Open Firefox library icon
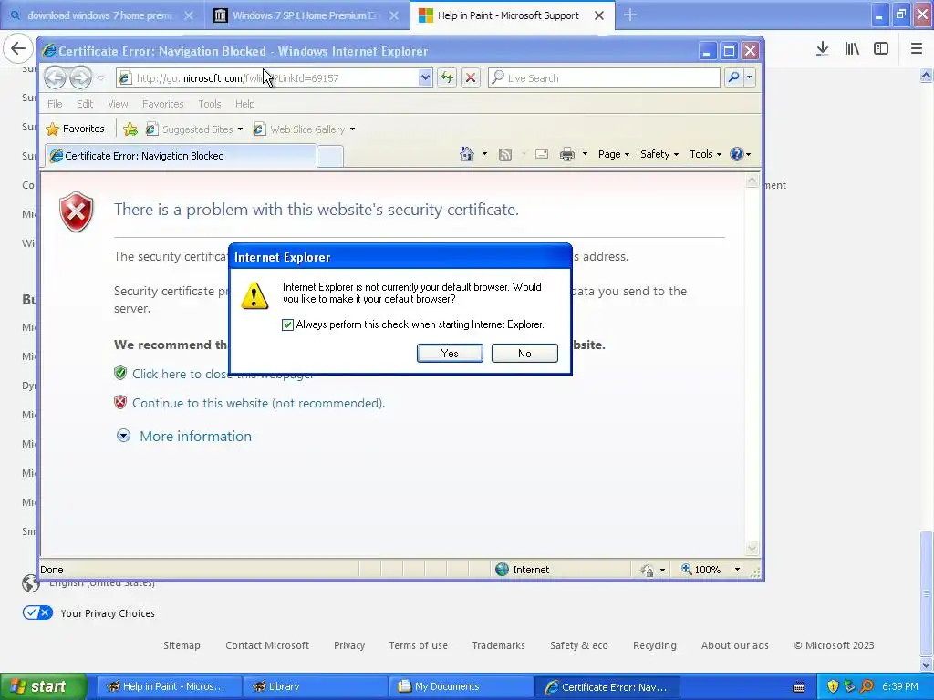 pos(852,49)
